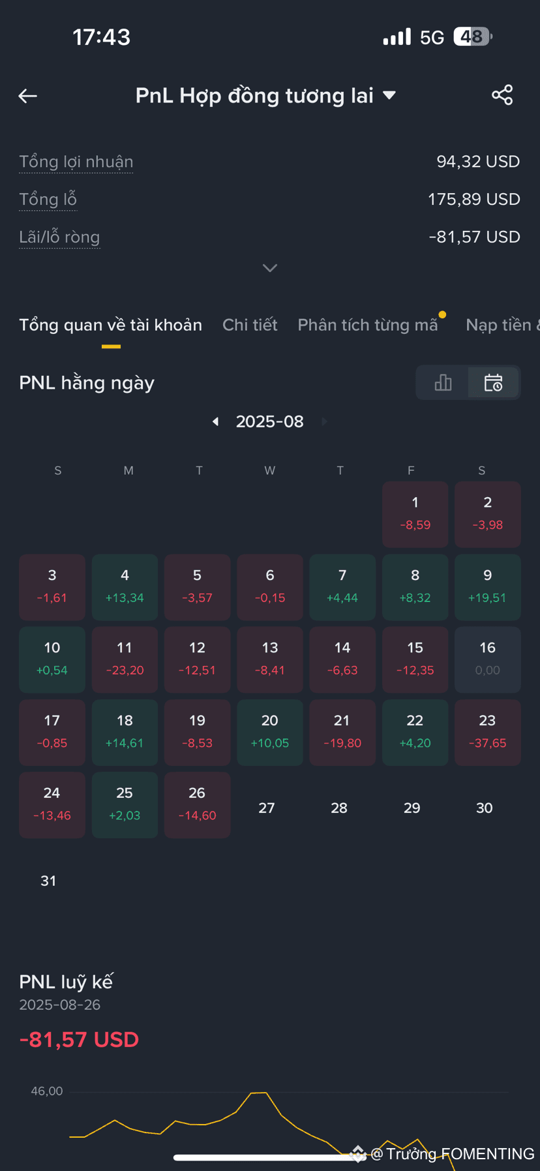Tap the back arrow icon
Screen dimensions: 540x1171
pos(27,96)
